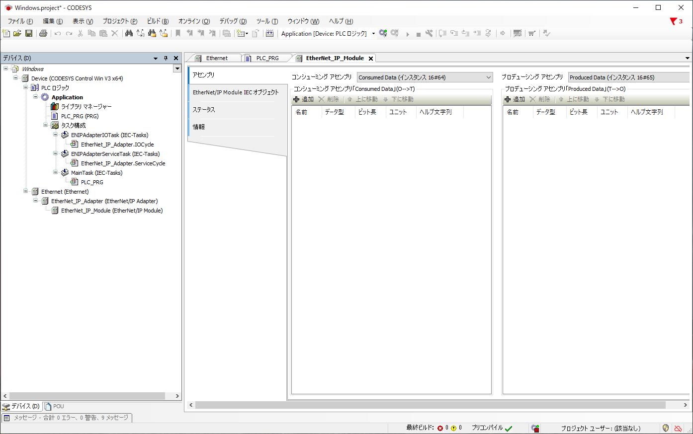Open the オンライン (Online) menu
This screenshot has width=693, height=434.
tap(194, 21)
